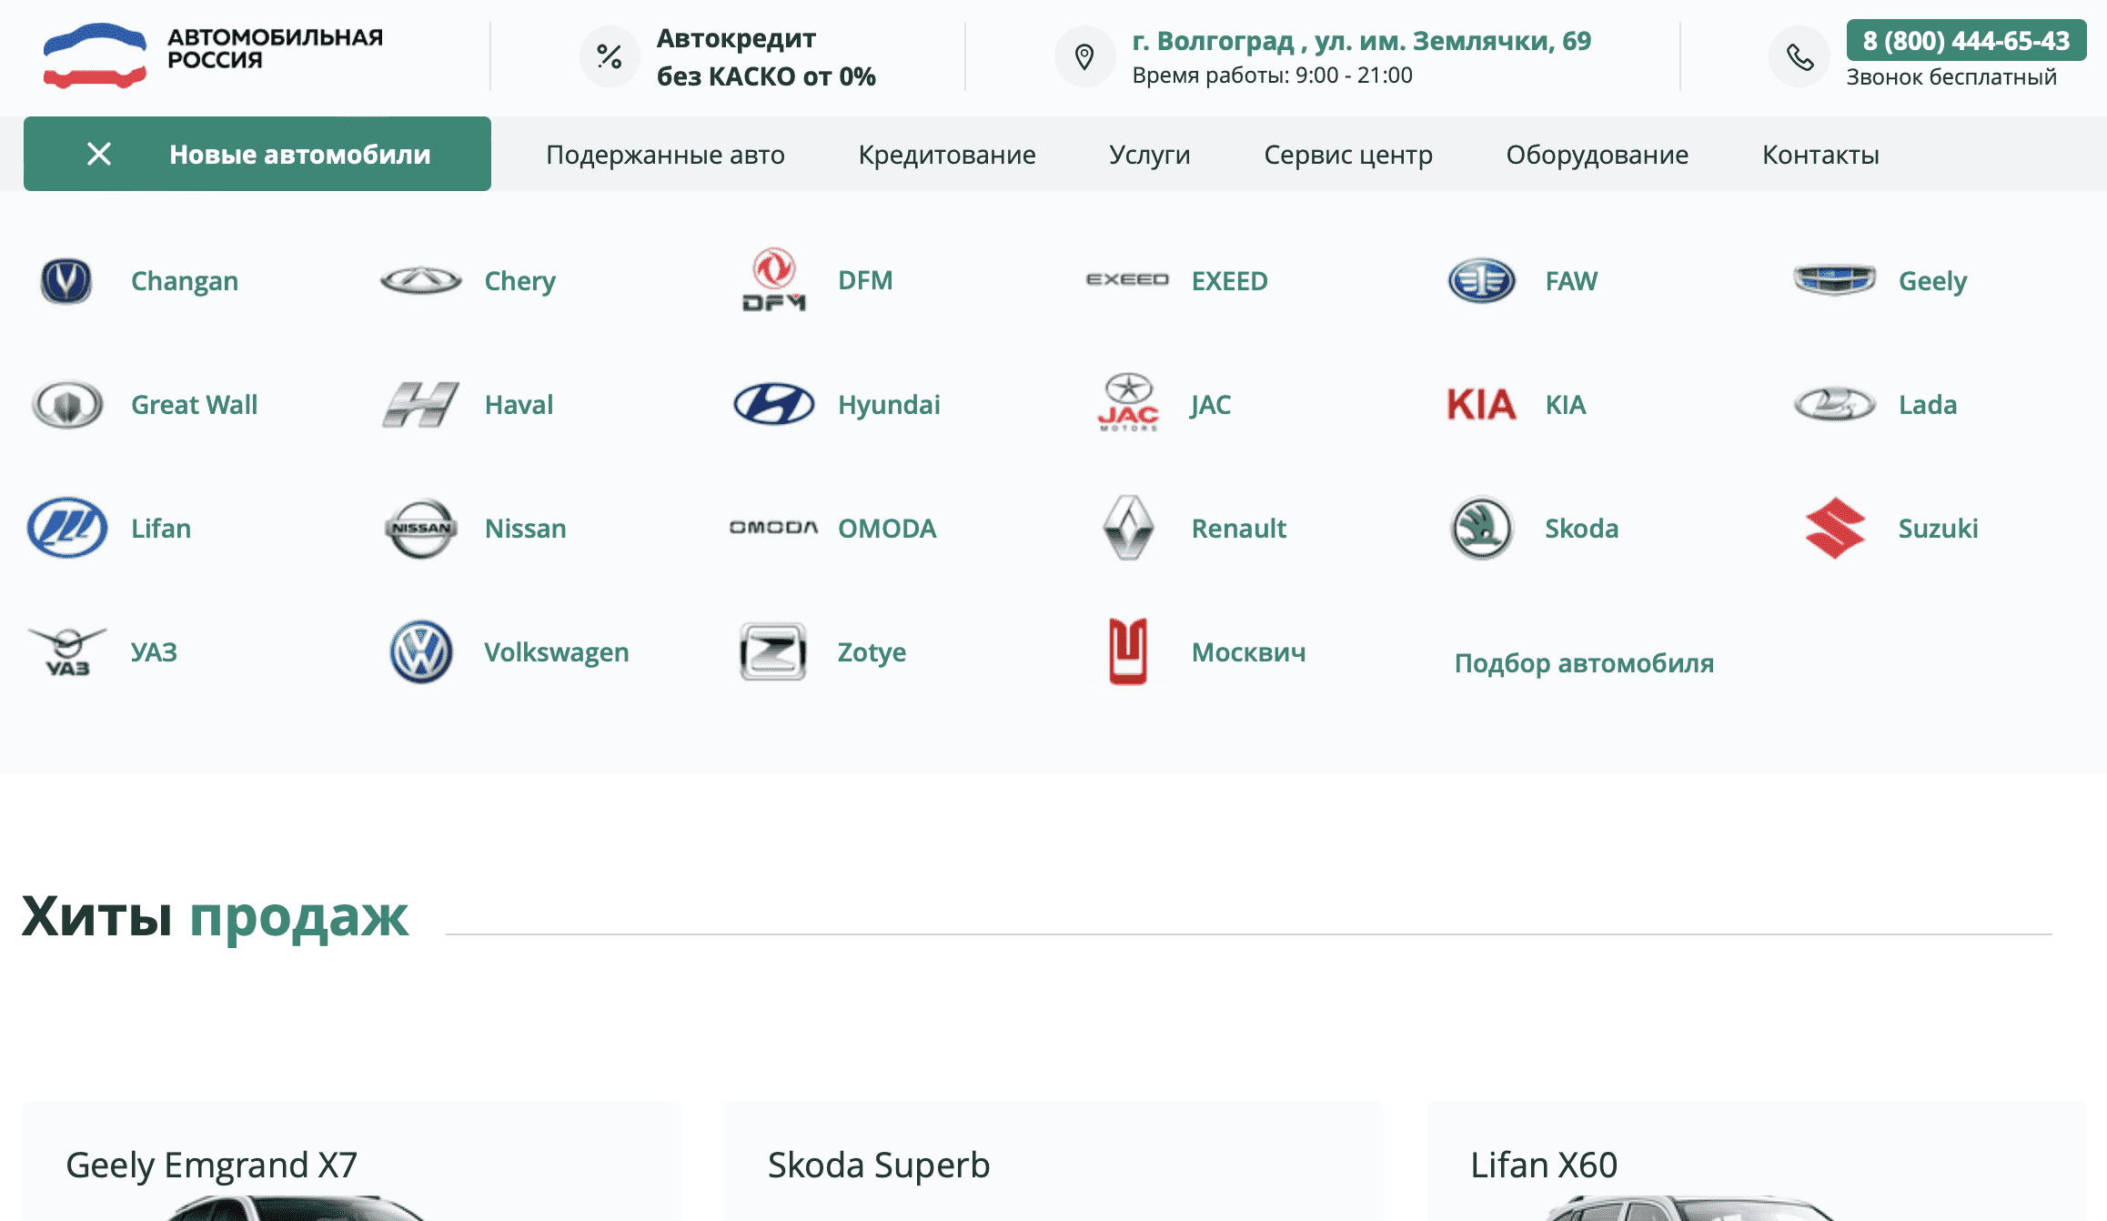Click the Skoda round emblem
The height and width of the screenshot is (1221, 2107).
[1481, 528]
